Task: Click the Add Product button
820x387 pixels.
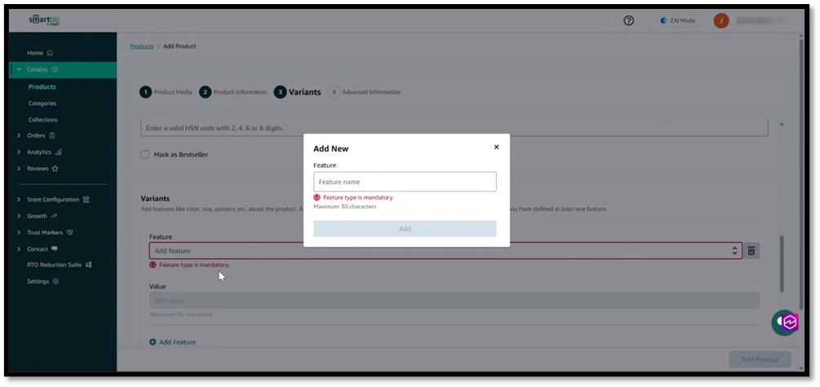Action: tap(760, 359)
